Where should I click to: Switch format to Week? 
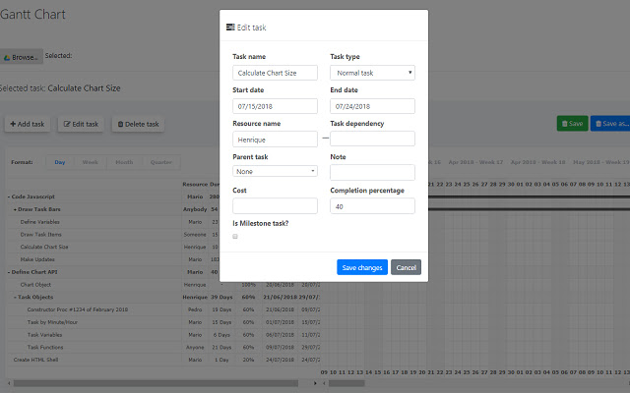[90, 162]
